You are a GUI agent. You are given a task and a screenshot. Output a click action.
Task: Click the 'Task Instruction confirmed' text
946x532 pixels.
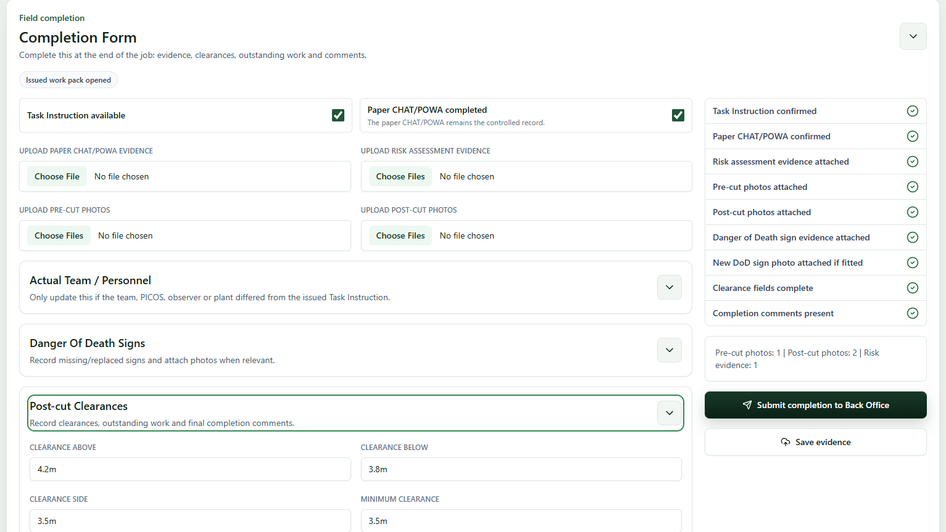pyautogui.click(x=765, y=111)
